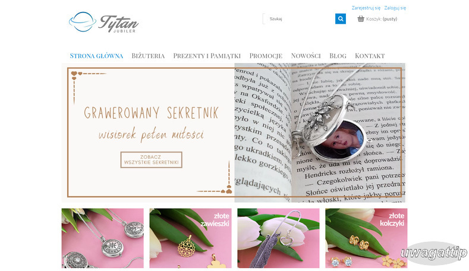Open the shopping basket icon
Screen dimensions: 469x271
(361, 19)
